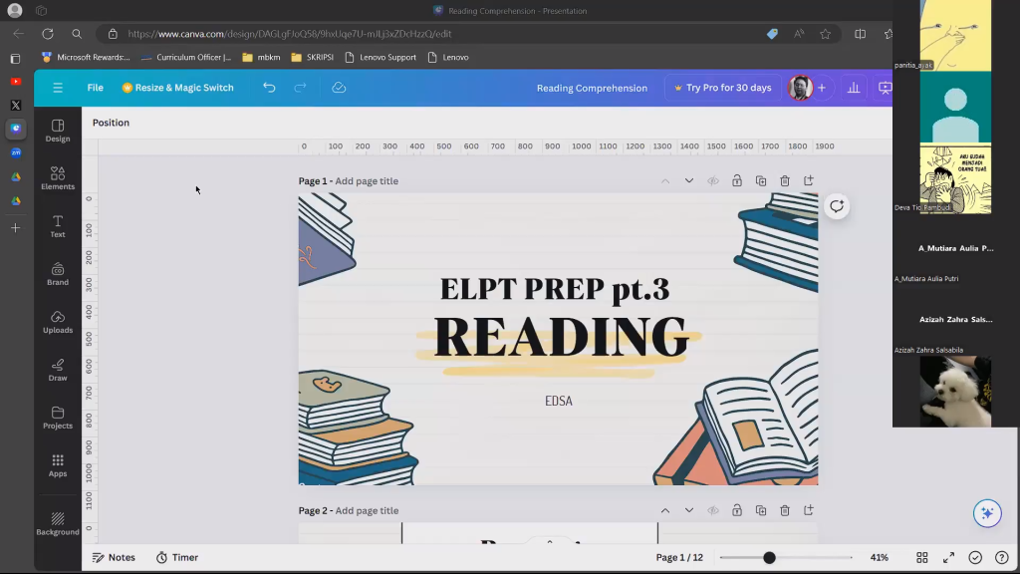The width and height of the screenshot is (1020, 574).
Task: Open the Notes panel button
Action: click(x=114, y=557)
